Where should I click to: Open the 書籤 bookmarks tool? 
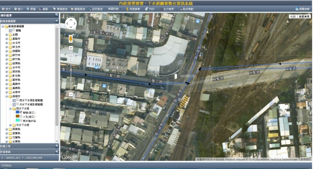point(43,9)
